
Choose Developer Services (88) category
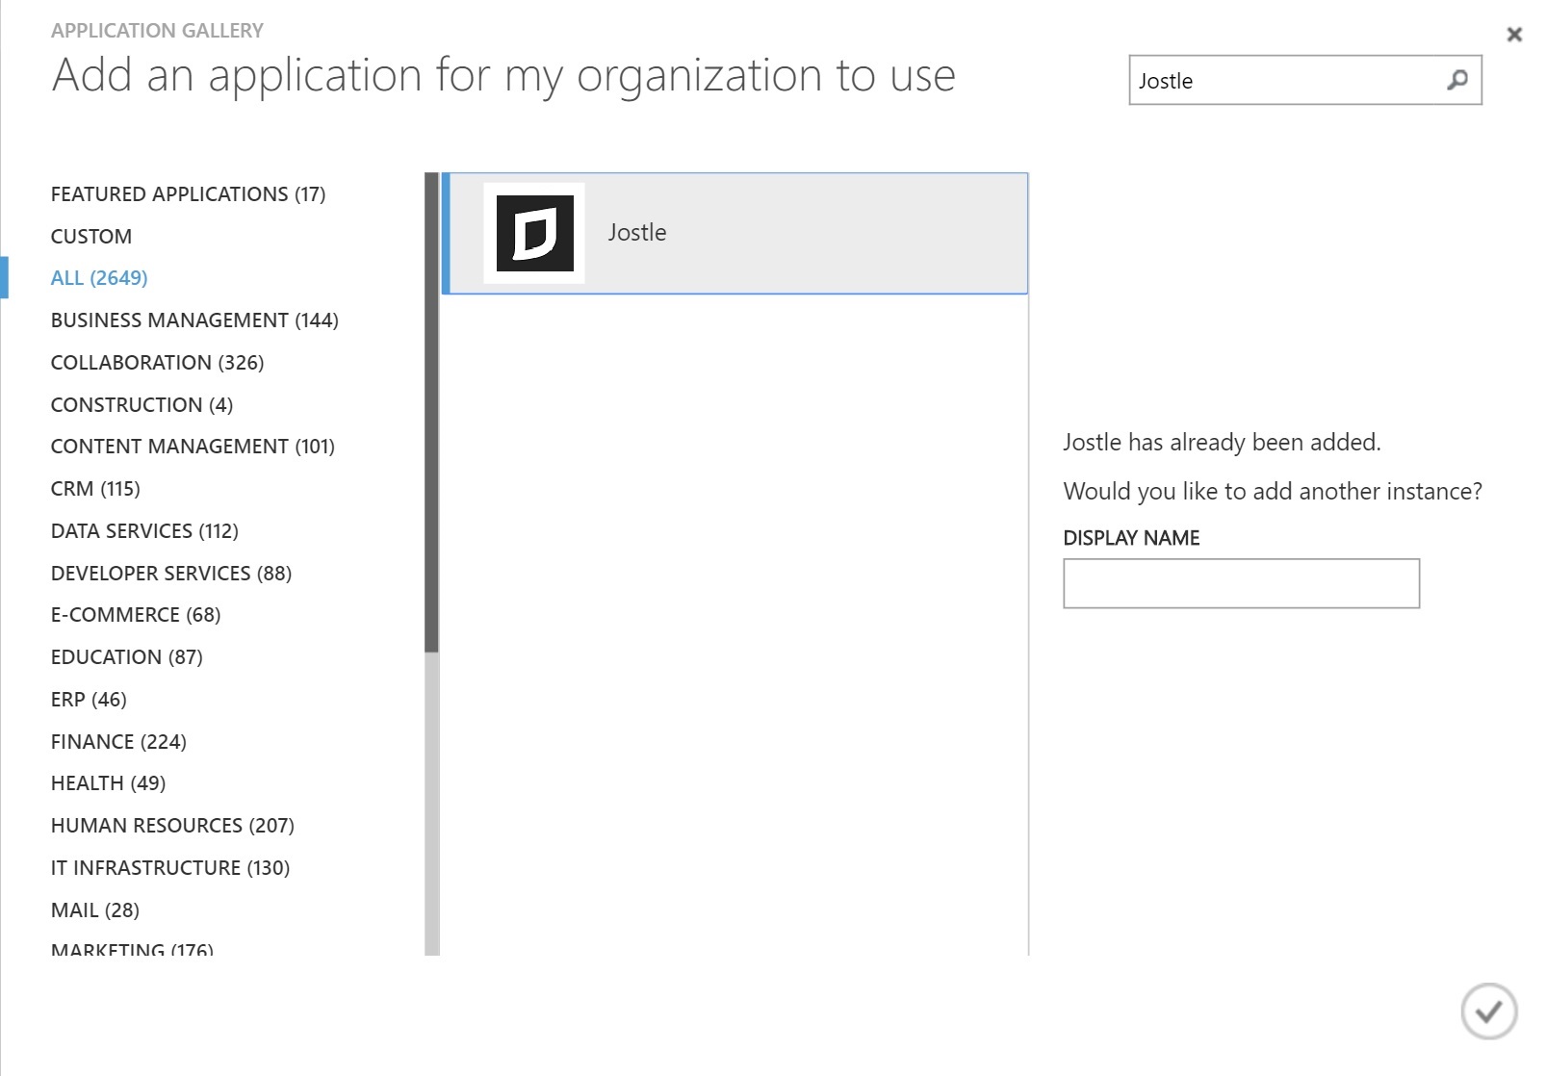pyautogui.click(x=171, y=574)
